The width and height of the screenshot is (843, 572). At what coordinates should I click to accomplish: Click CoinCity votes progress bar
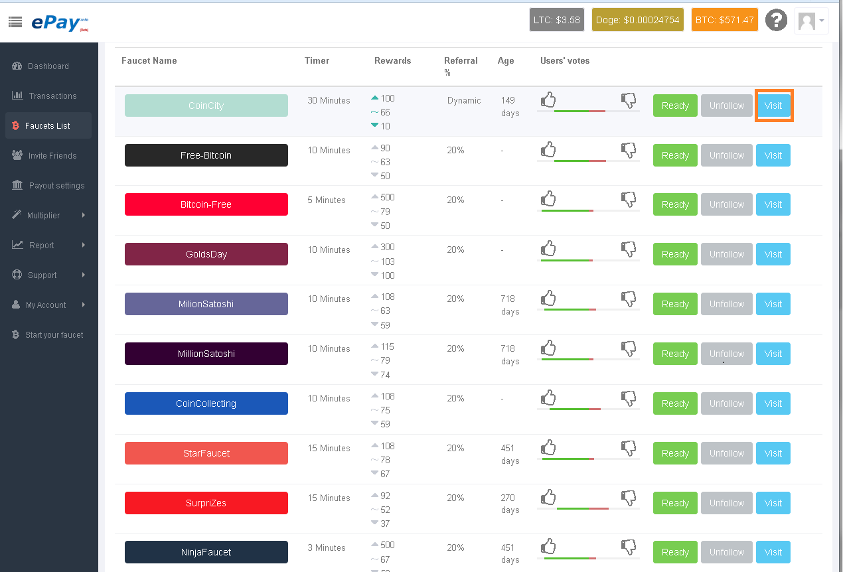click(x=588, y=111)
